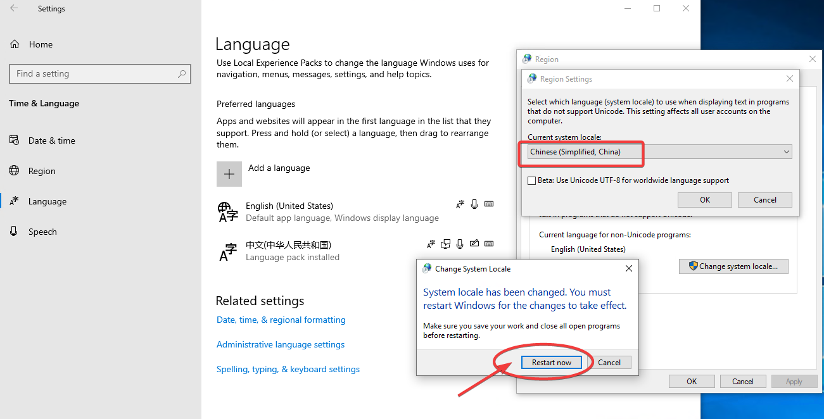
Task: Click Change system locale... button
Action: [x=733, y=266]
